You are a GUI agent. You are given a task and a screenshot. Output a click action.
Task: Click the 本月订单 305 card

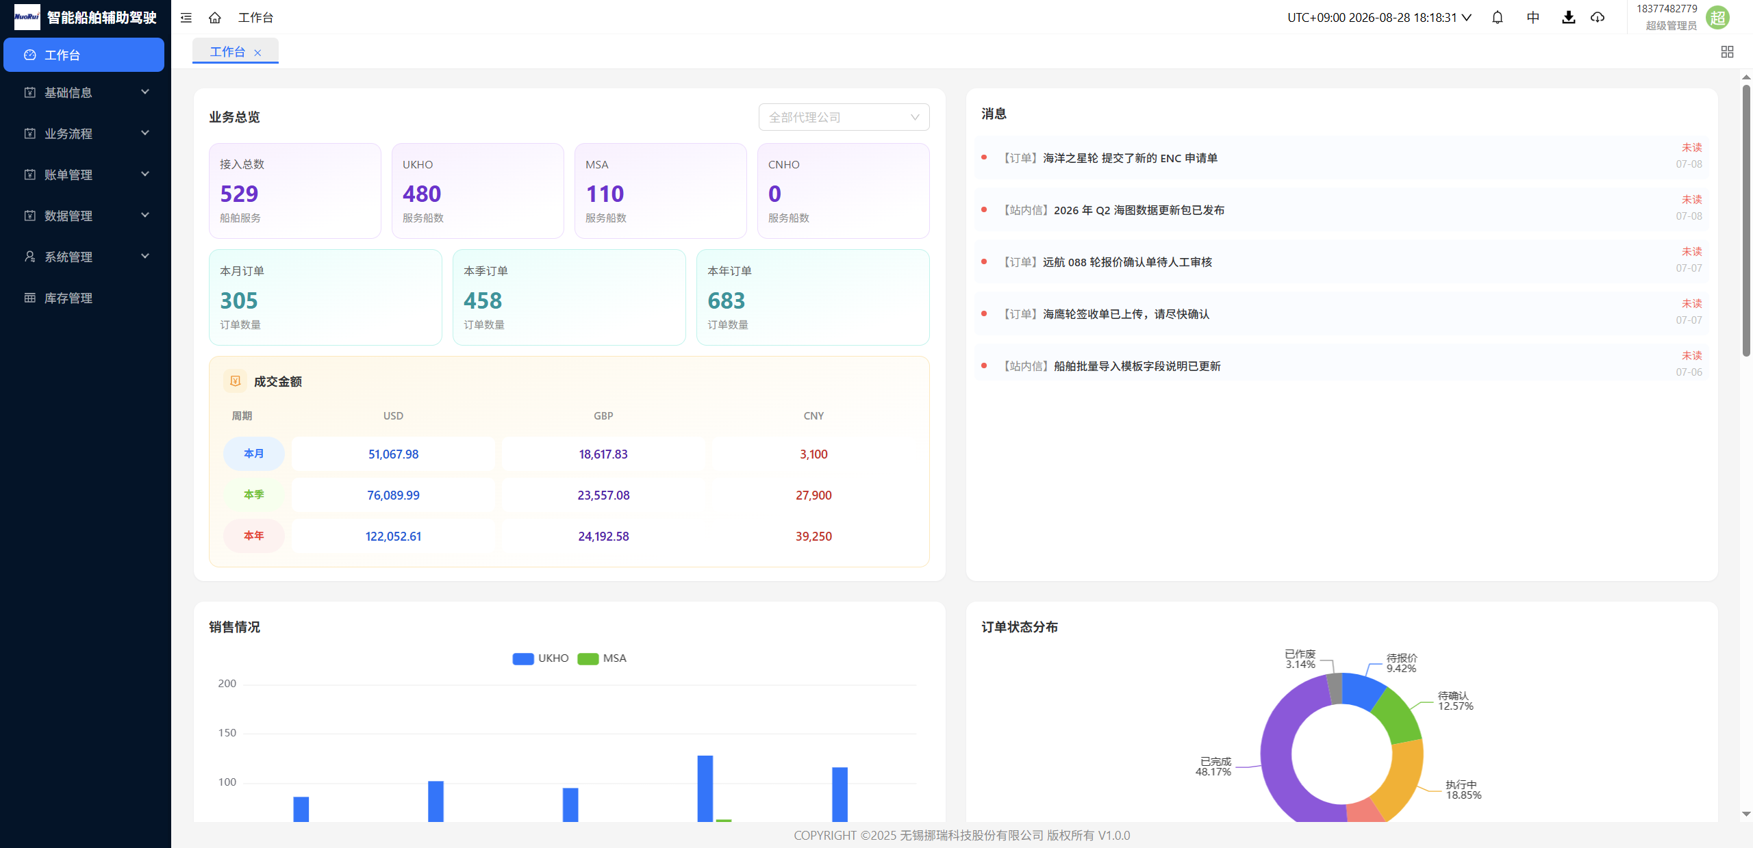click(326, 298)
